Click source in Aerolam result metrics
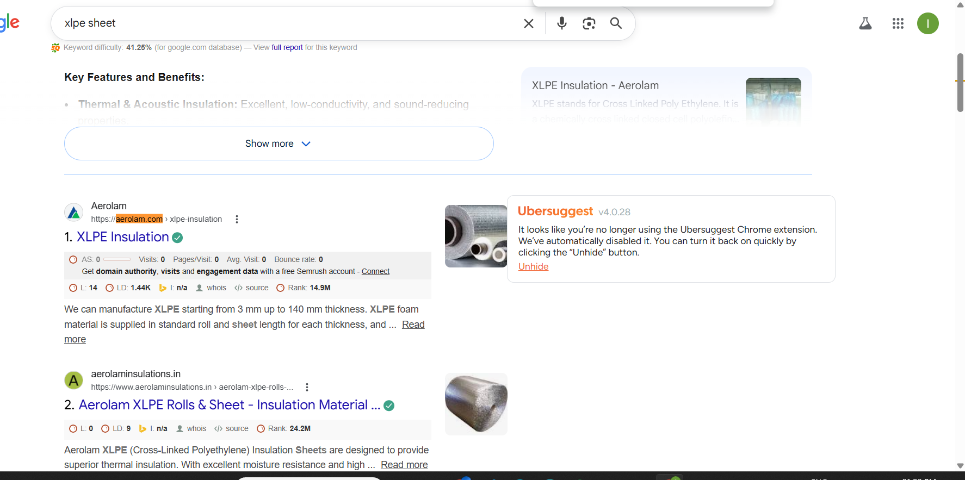This screenshot has width=965, height=480. [251, 288]
